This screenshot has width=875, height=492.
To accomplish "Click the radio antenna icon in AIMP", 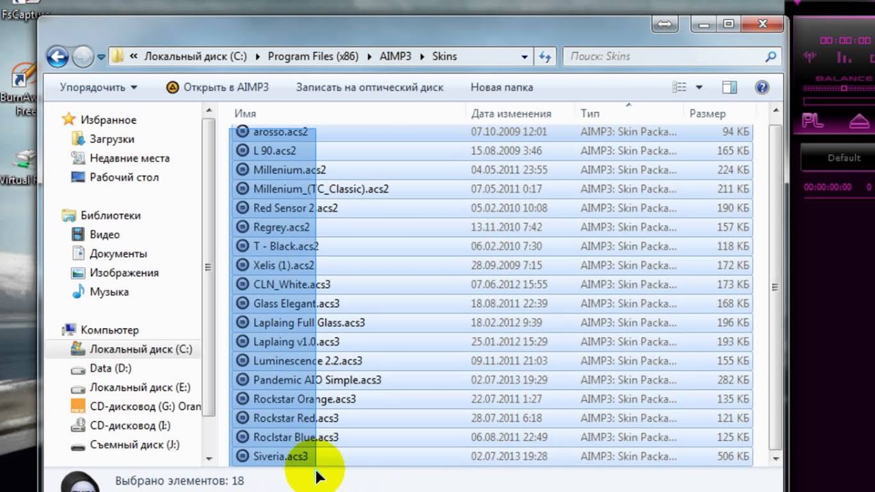I will point(809,58).
